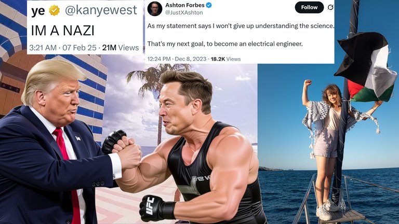
Task: Open the Grok icon beside Follow
Action: pos(330,8)
